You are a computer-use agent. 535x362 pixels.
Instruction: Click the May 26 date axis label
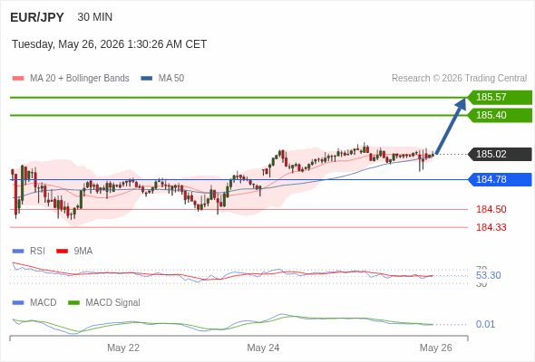tap(436, 348)
